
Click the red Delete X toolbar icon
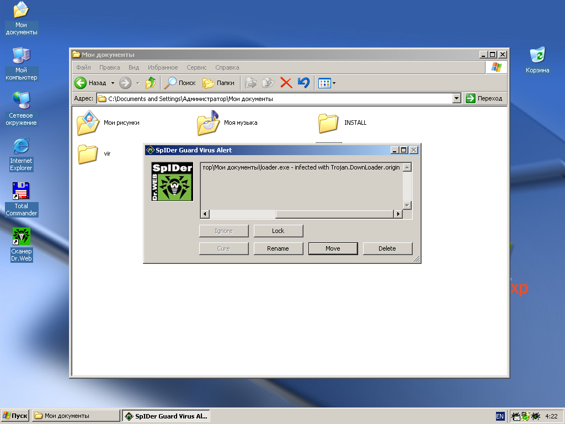click(x=286, y=83)
